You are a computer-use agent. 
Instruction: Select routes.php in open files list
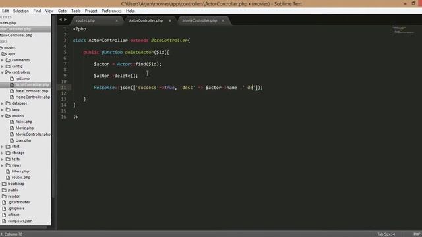[8, 23]
